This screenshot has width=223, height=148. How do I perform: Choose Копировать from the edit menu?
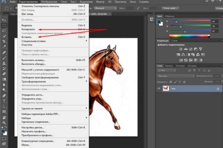pos(28,28)
